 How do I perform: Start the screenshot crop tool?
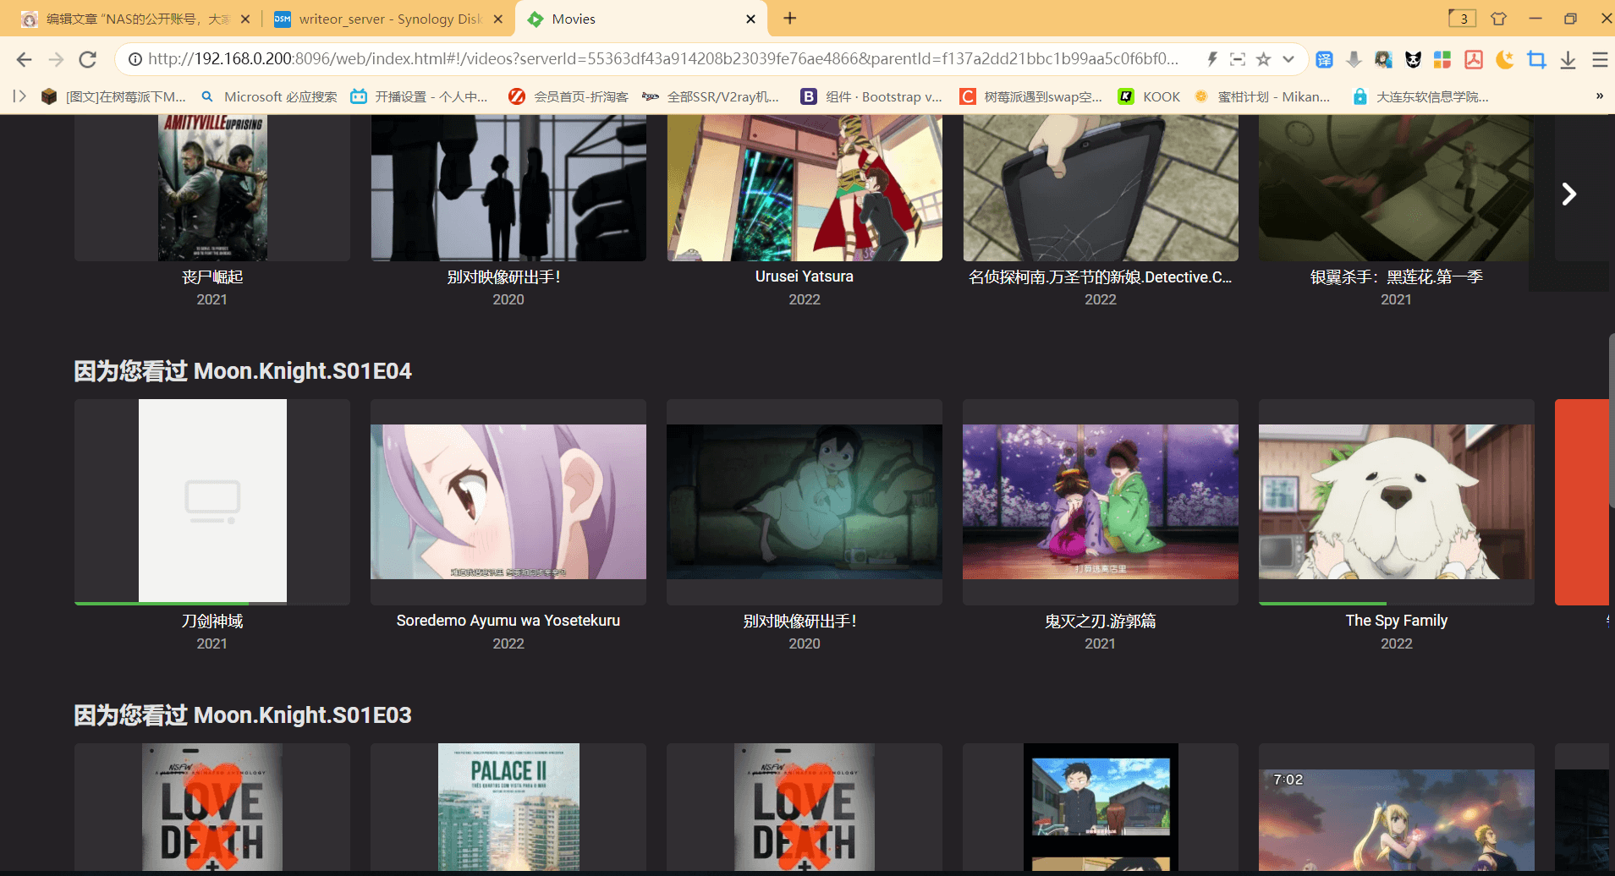coord(1536,59)
